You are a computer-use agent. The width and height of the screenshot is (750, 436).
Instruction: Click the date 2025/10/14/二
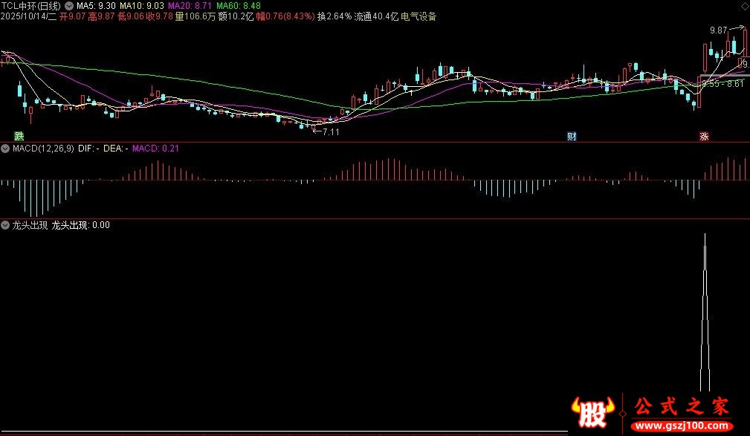click(28, 17)
